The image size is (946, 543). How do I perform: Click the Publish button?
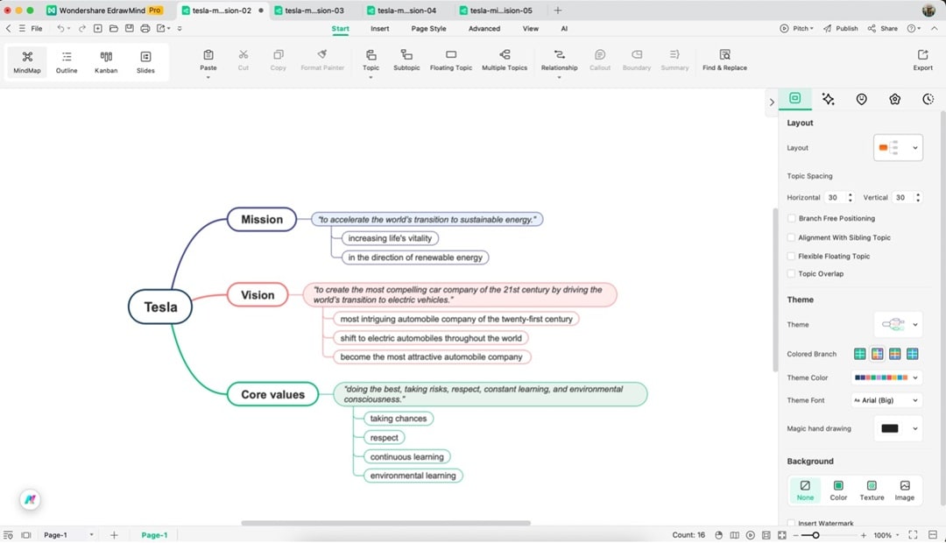840,28
